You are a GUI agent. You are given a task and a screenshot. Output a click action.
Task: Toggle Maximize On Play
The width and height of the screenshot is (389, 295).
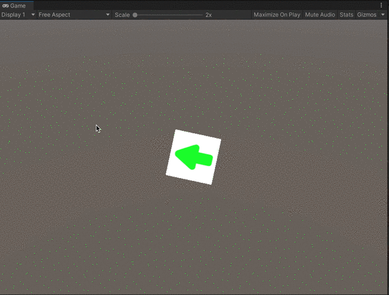click(276, 15)
